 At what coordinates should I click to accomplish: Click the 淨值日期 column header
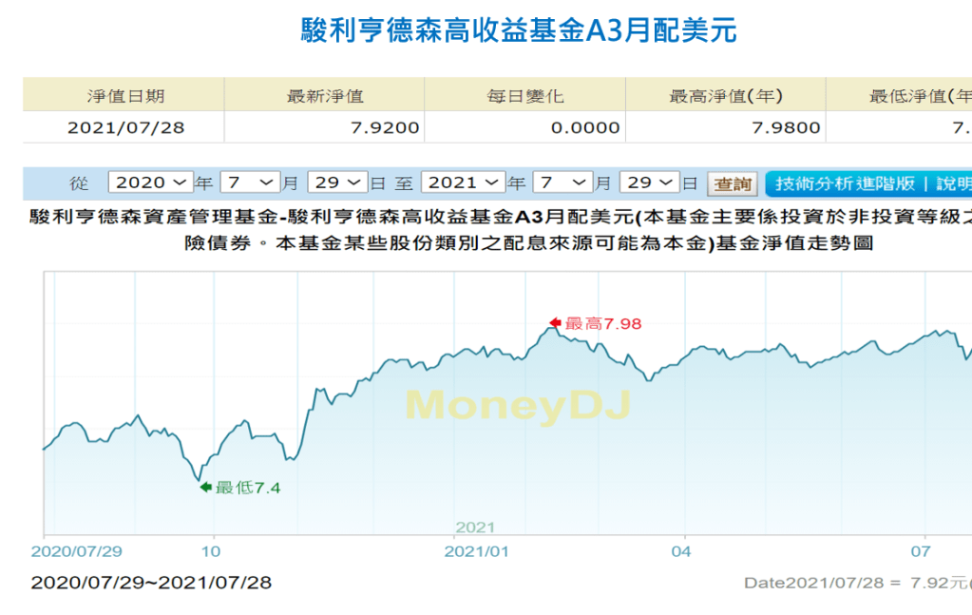coord(125,96)
